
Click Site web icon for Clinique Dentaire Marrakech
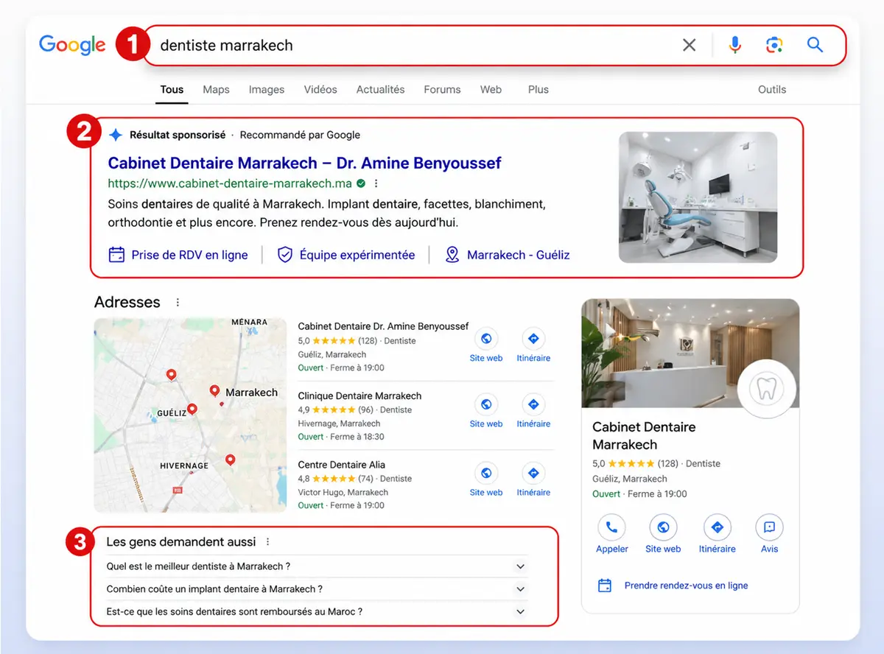point(486,404)
